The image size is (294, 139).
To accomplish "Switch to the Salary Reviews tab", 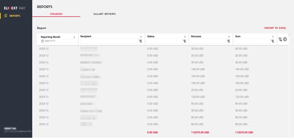I will tap(104, 14).
